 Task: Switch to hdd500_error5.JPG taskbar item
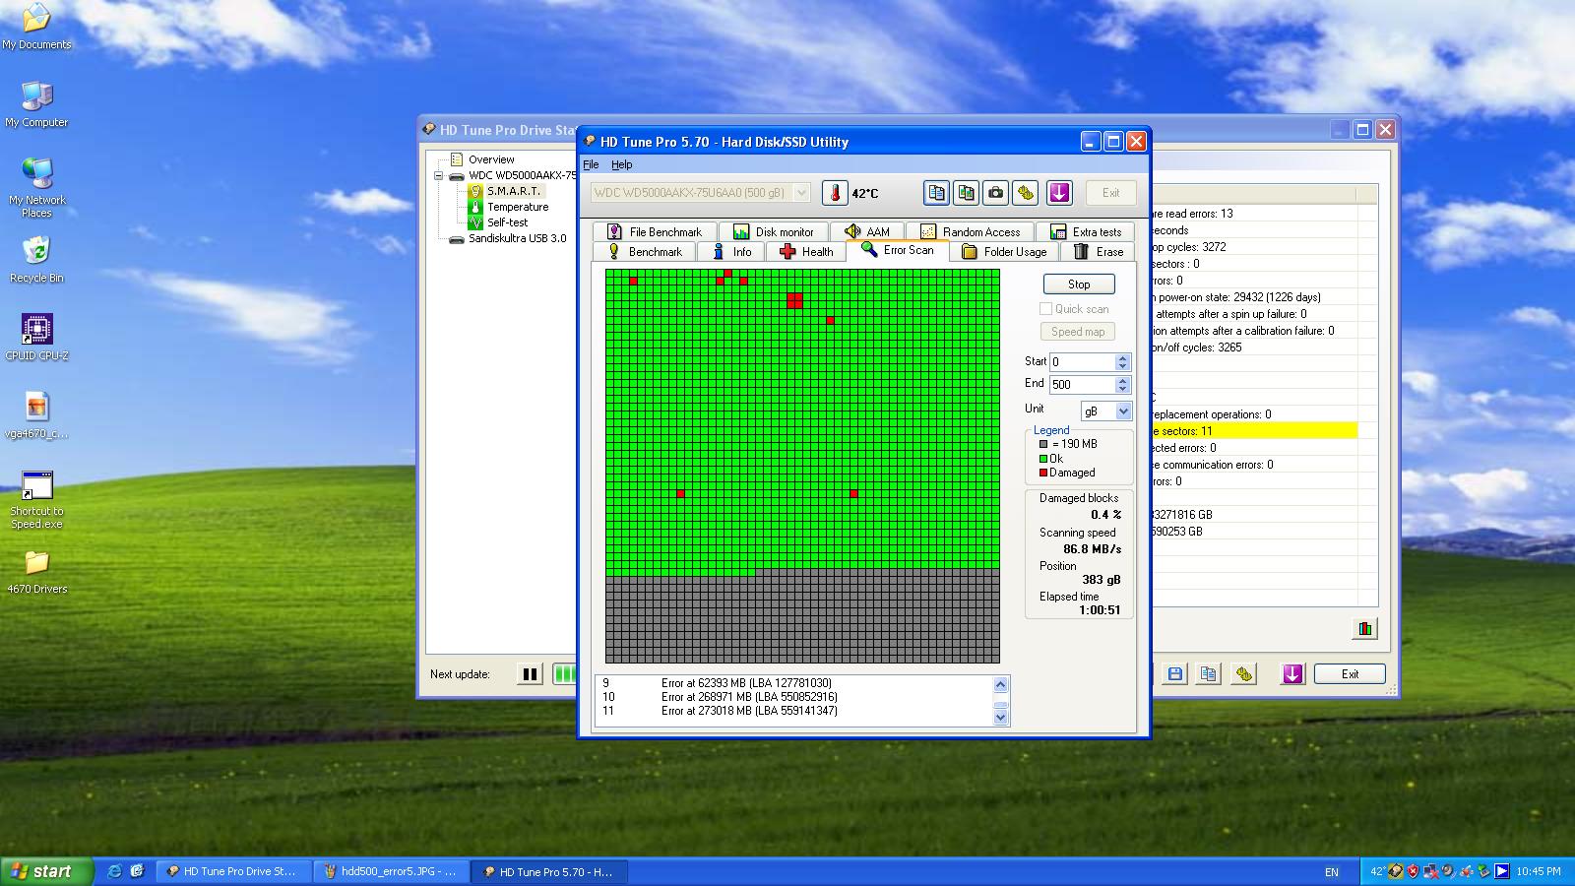tap(392, 871)
